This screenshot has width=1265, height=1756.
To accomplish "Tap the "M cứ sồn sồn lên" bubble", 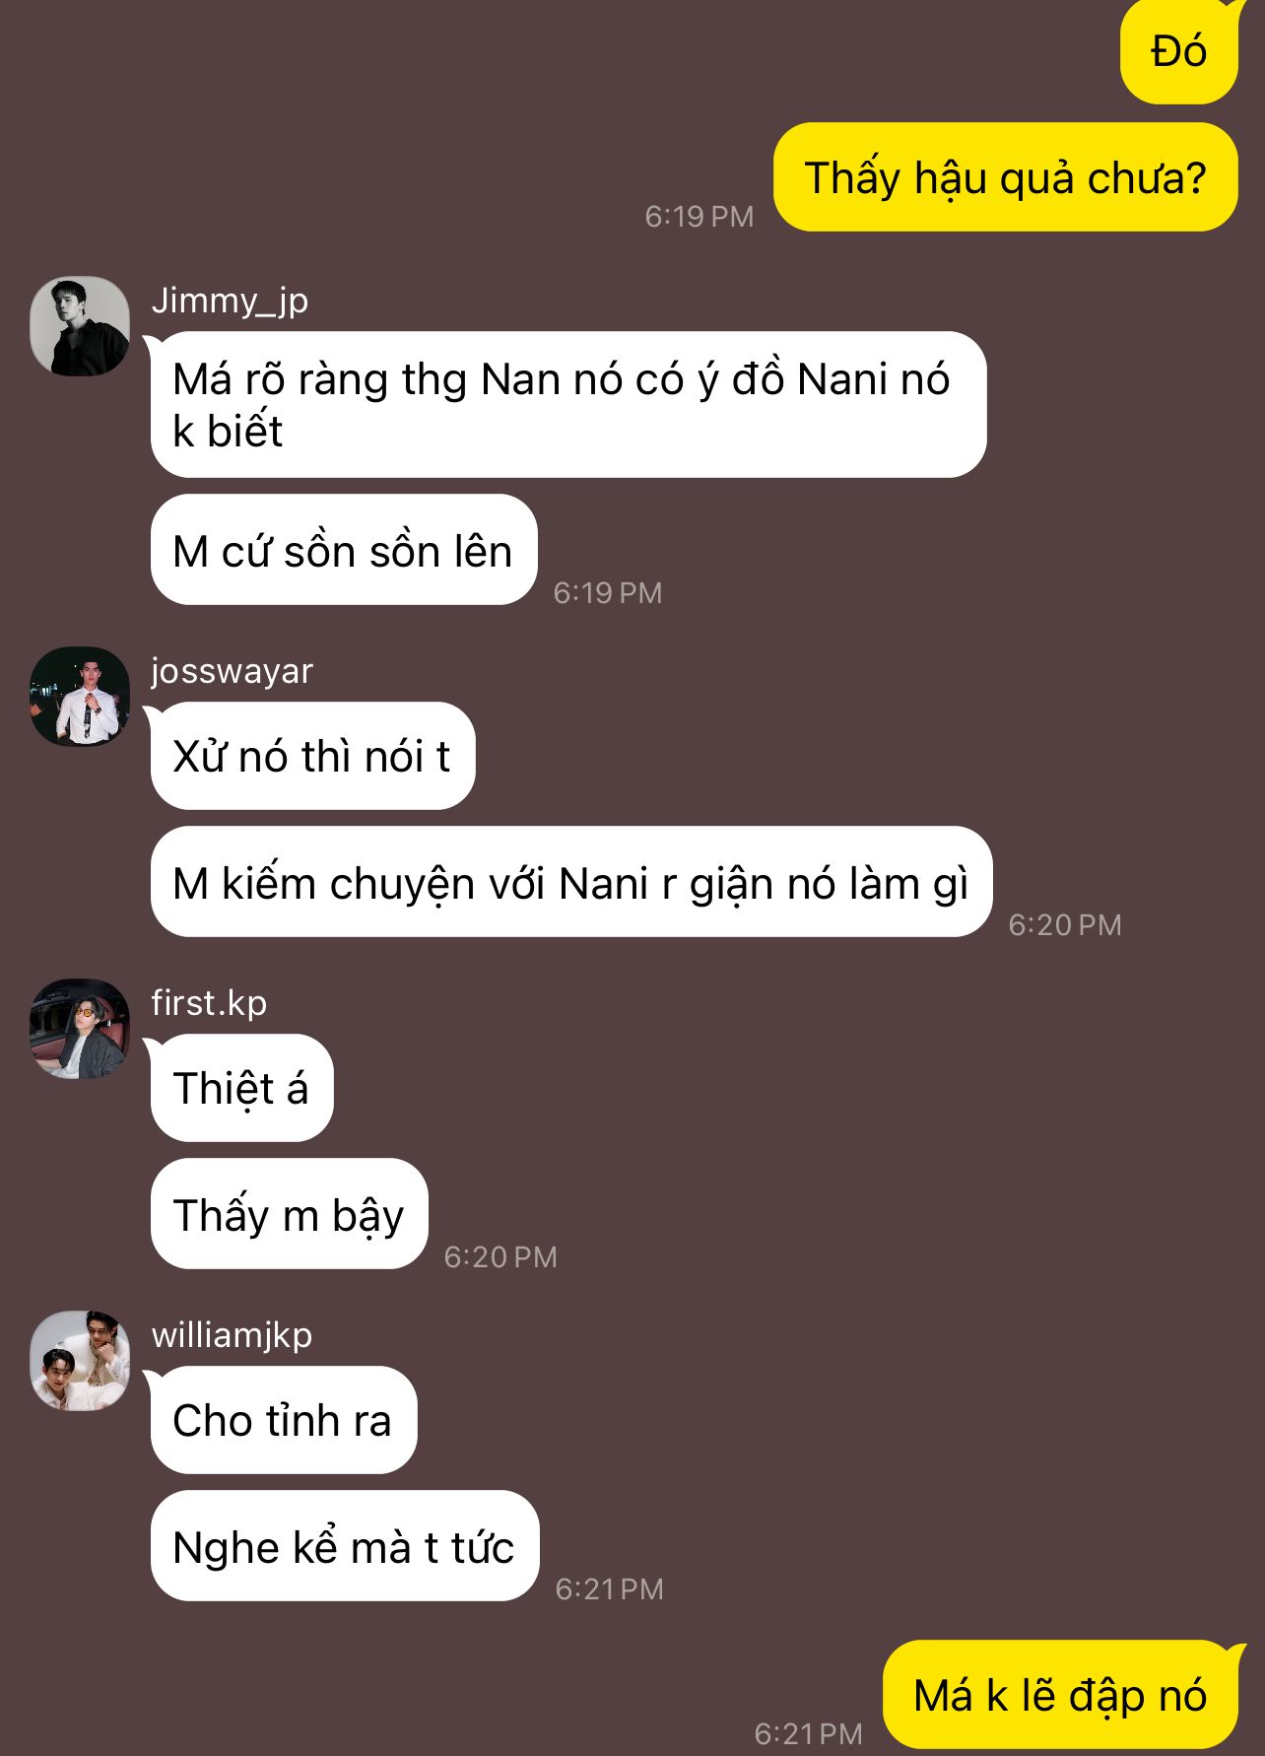I will [x=344, y=550].
